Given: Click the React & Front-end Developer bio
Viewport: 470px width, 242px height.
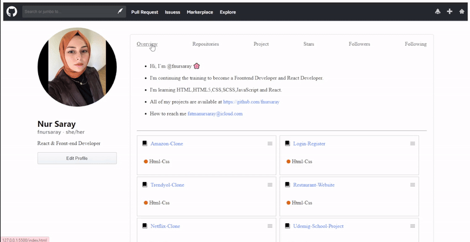Looking at the screenshot, I should [x=69, y=143].
